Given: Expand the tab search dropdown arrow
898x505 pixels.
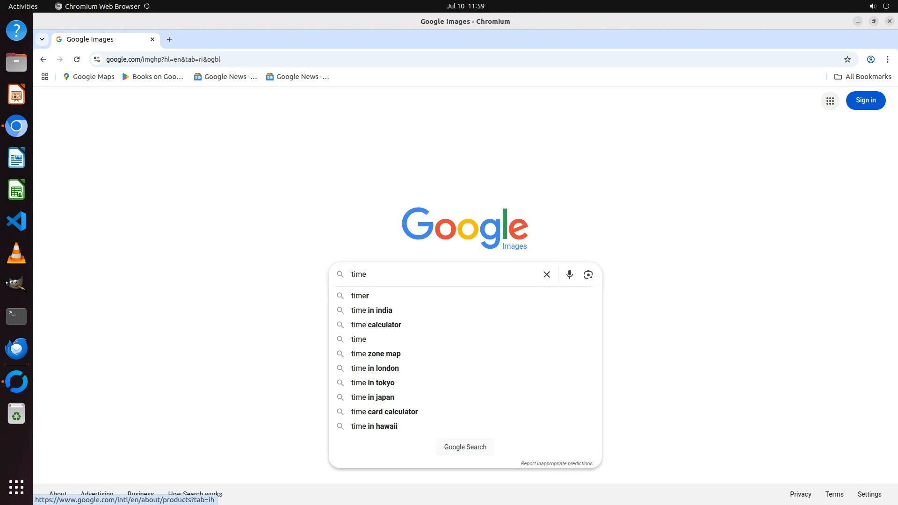Looking at the screenshot, I should (42, 39).
